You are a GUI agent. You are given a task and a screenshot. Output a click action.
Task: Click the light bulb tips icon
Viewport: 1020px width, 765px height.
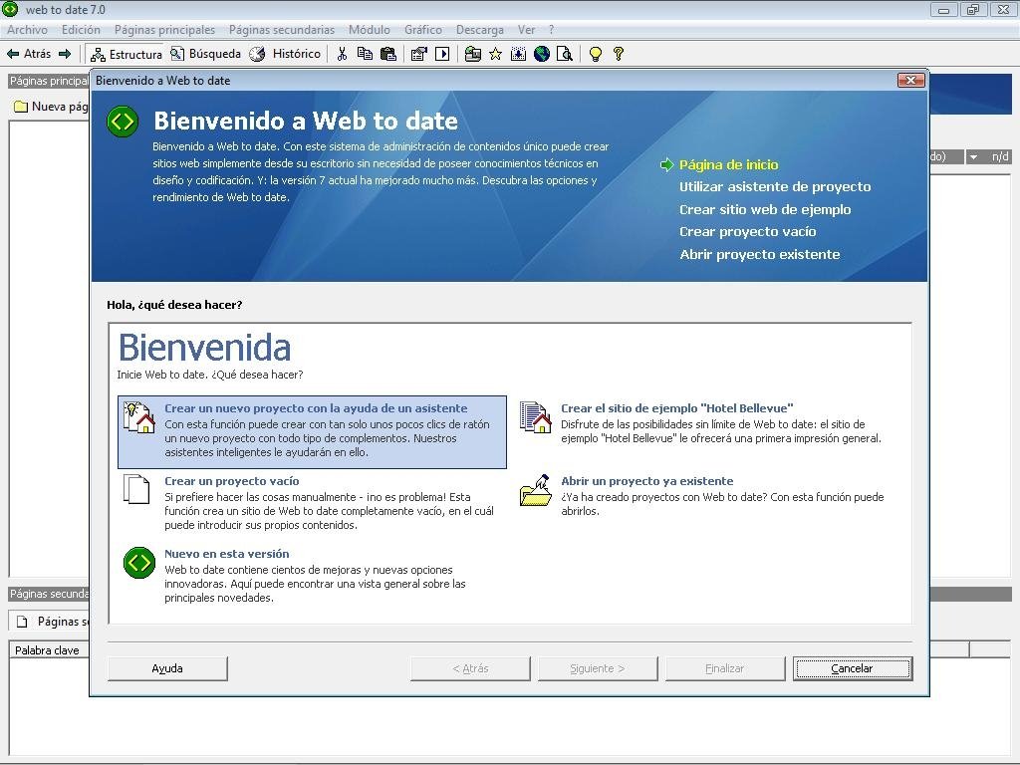point(596,54)
